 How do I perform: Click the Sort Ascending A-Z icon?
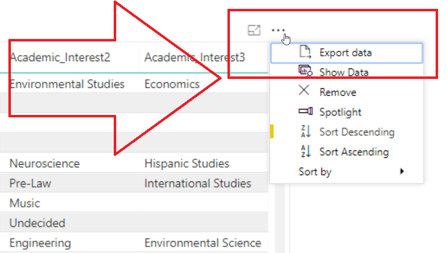coord(306,151)
